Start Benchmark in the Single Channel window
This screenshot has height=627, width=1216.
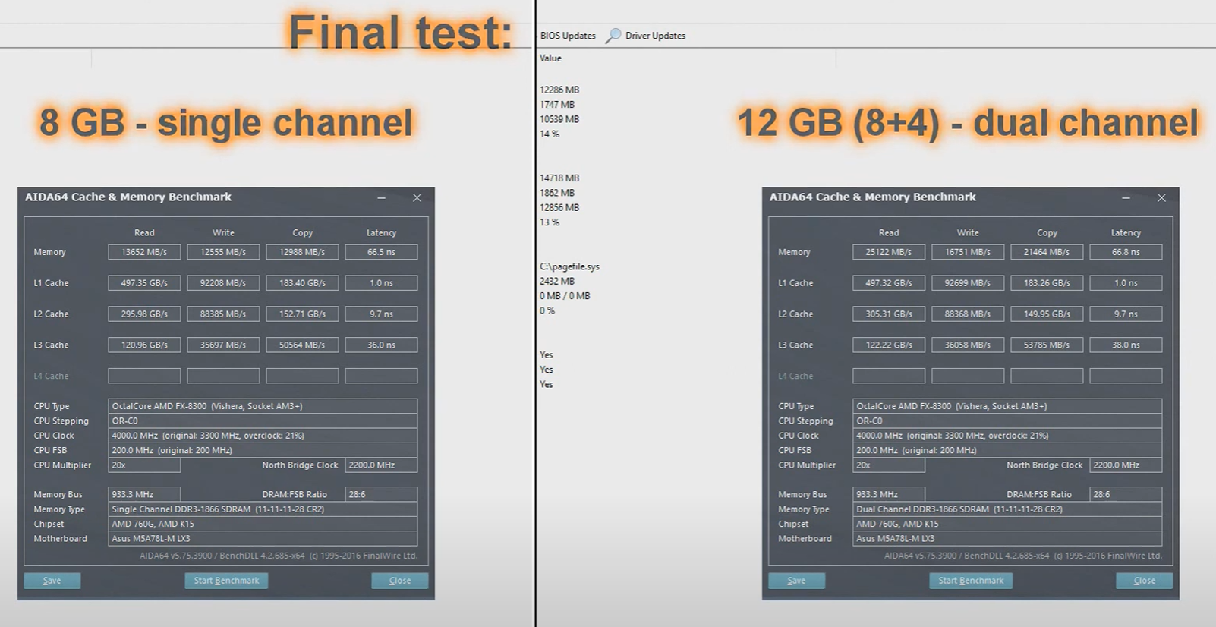tap(226, 581)
